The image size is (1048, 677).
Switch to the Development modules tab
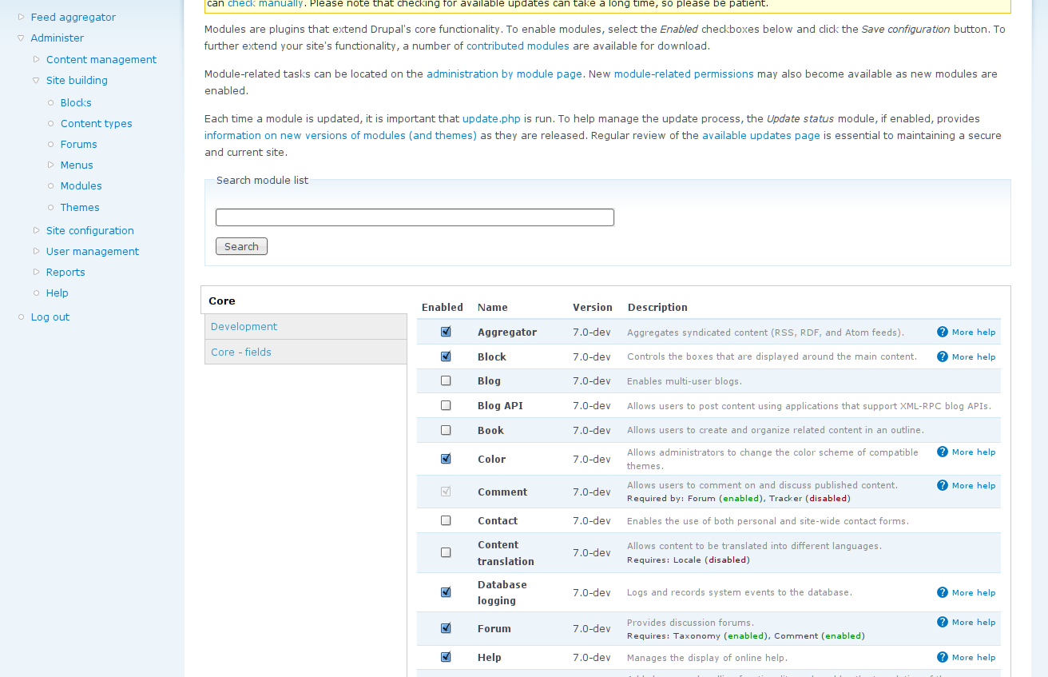(244, 326)
